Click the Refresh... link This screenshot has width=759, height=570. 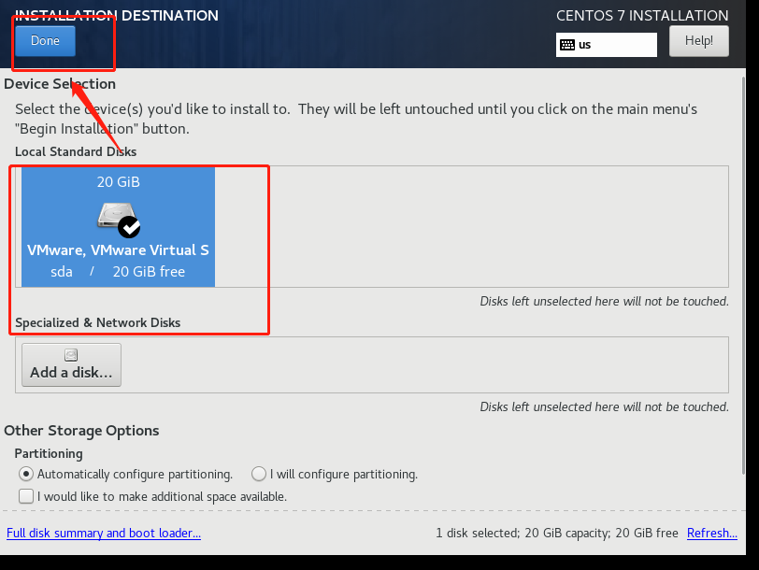(712, 533)
